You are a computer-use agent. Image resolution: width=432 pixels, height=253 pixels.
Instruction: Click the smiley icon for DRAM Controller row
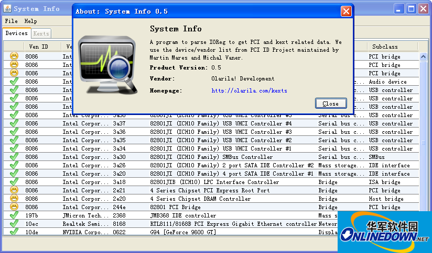tap(14, 198)
